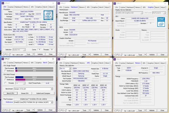Switch to Caches tab in Processor info window
Viewport: 169px width, 113px height.
point(11,7)
